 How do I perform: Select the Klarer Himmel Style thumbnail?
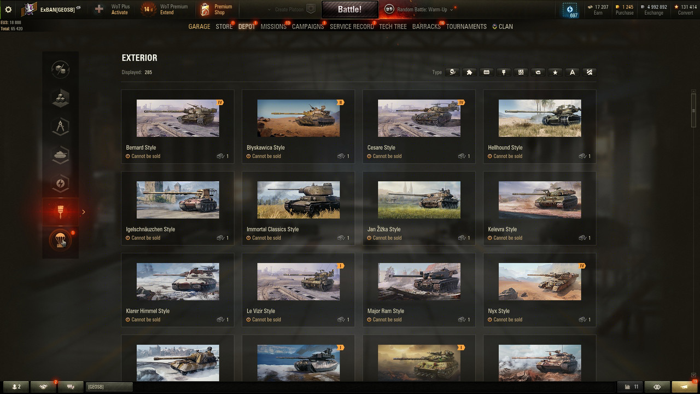click(x=178, y=282)
